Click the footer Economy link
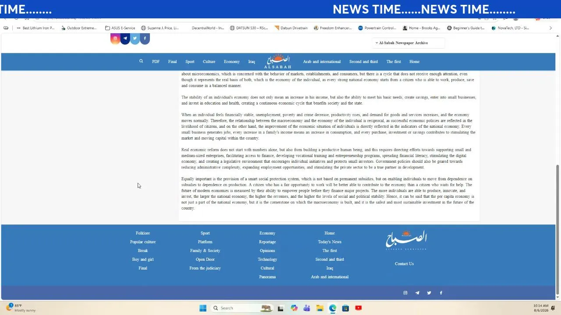Viewport: 561px width, 315px height. (267, 233)
